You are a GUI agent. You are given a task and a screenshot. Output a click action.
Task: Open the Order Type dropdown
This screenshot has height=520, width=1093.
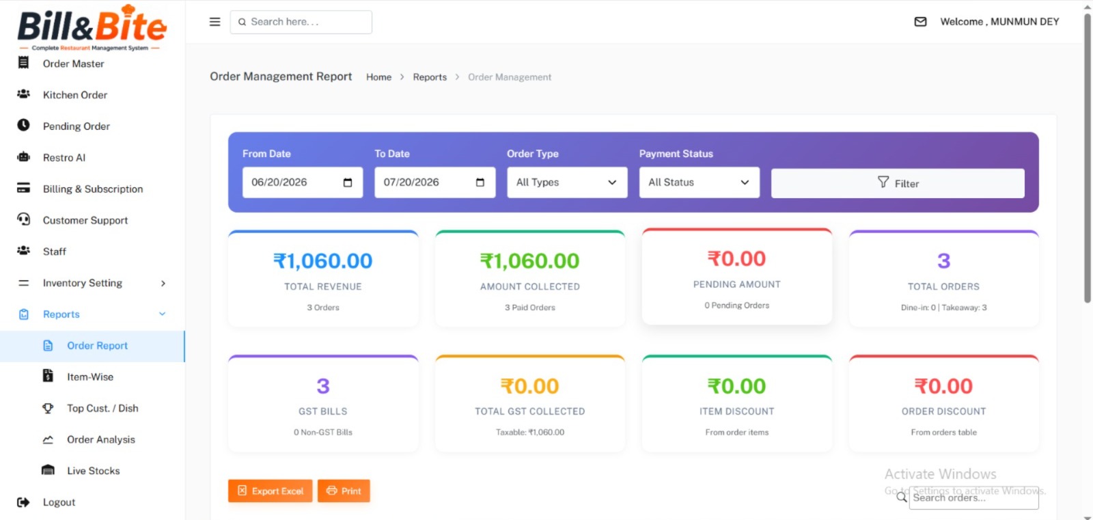(567, 182)
